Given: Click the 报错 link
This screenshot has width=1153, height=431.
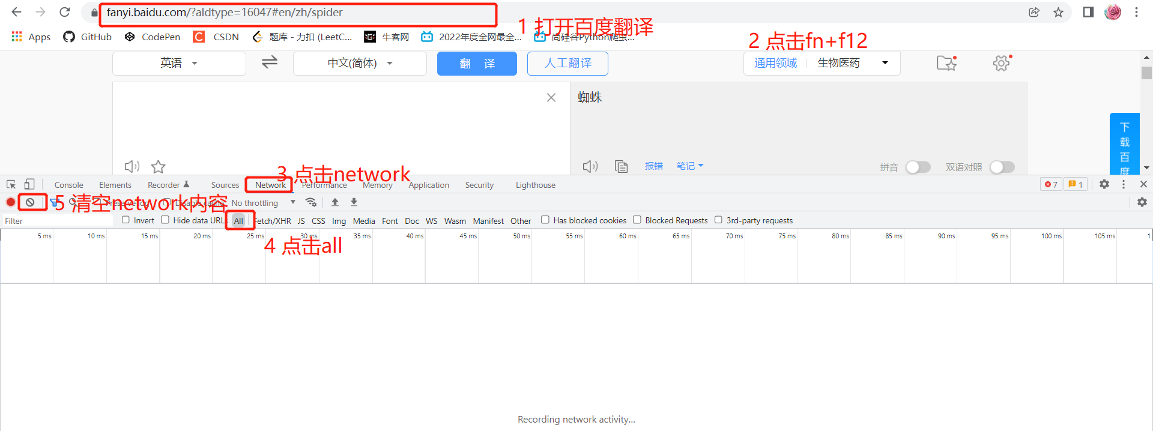Looking at the screenshot, I should 654,166.
